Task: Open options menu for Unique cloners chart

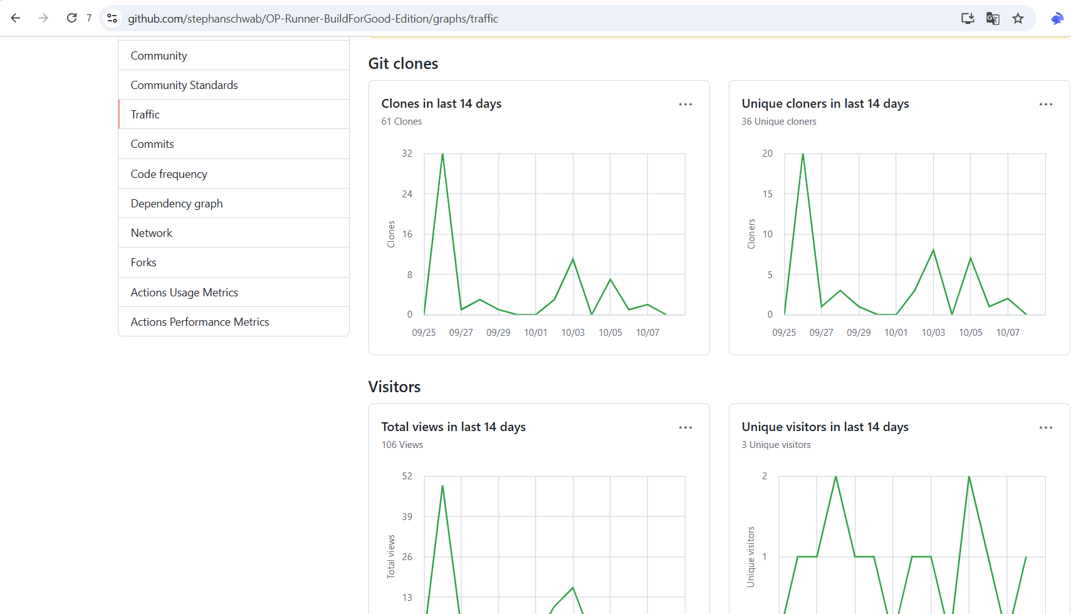Action: (1046, 104)
